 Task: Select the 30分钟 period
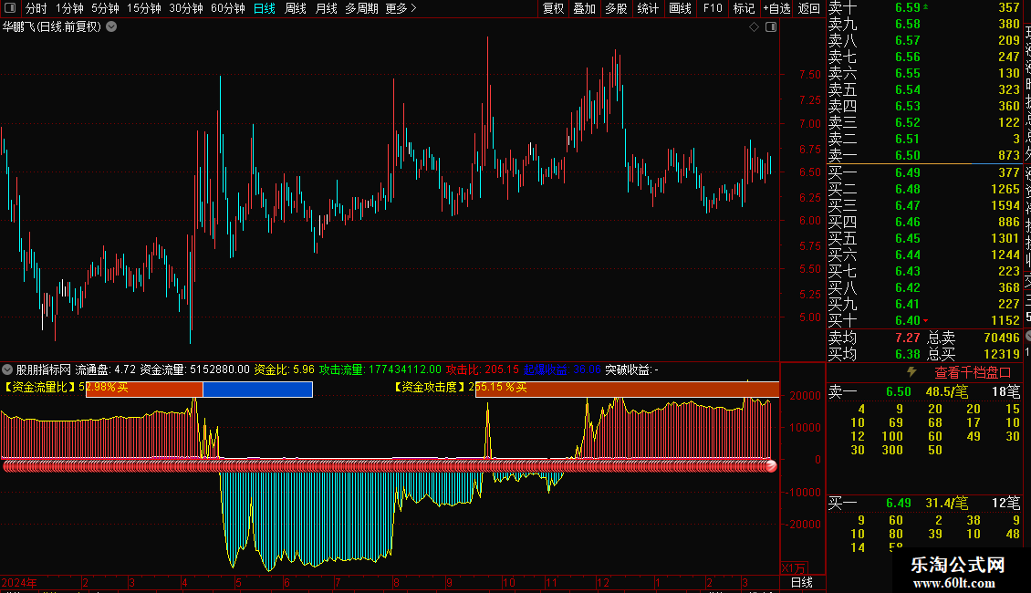185,8
